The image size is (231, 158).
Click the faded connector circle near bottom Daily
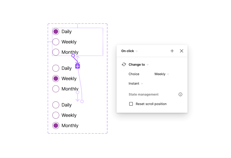click(82, 101)
